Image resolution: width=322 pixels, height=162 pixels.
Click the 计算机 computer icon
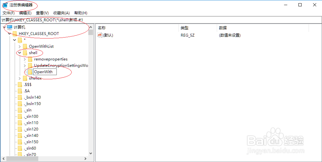pyautogui.click(x=9, y=27)
